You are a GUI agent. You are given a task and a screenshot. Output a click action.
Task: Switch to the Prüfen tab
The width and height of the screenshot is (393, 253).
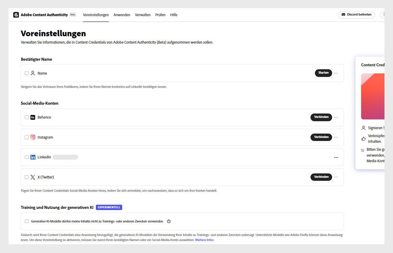click(x=160, y=15)
